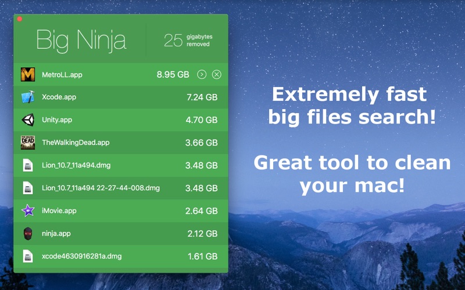Click the 25 gigabytes removed counter
This screenshot has width=465, height=290.
point(188,40)
